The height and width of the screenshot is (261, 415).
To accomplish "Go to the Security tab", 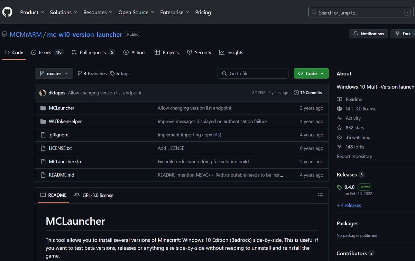I will pyautogui.click(x=199, y=52).
